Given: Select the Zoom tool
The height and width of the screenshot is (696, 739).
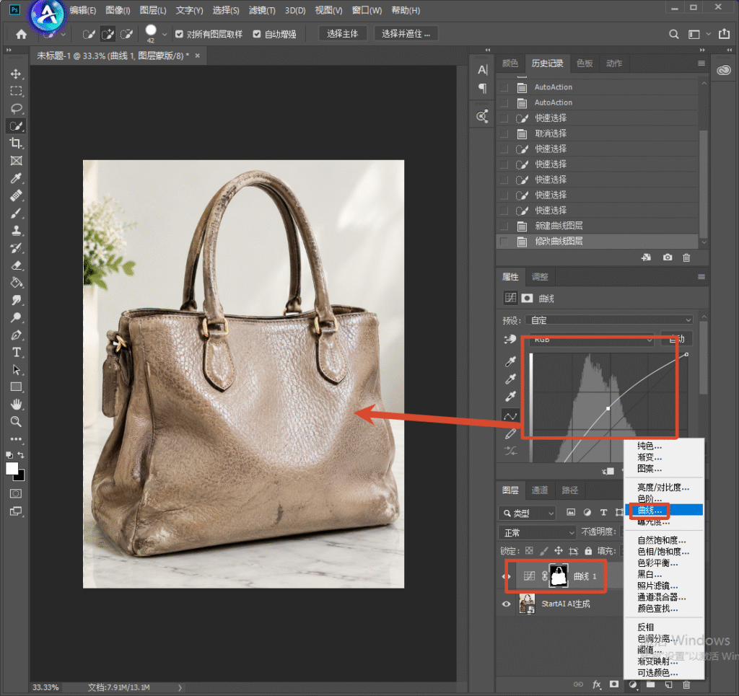Looking at the screenshot, I should click(16, 421).
